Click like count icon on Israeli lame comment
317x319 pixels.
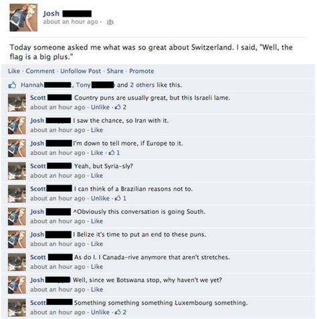tap(120, 107)
